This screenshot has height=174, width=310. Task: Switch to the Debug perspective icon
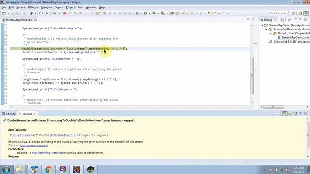306,13
